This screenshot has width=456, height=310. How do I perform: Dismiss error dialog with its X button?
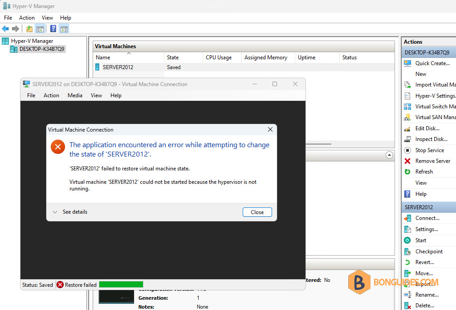click(270, 129)
